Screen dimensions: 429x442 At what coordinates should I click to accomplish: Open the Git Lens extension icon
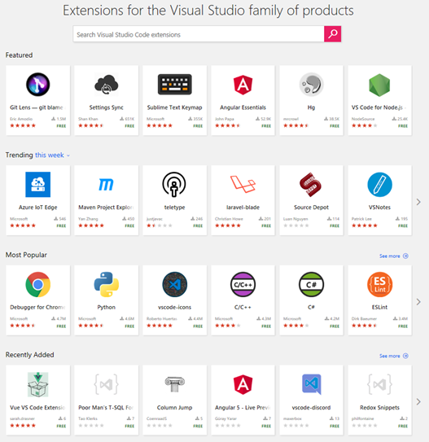tap(37, 85)
